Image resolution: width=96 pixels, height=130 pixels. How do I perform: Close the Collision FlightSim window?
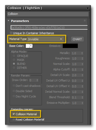tap(88, 8)
